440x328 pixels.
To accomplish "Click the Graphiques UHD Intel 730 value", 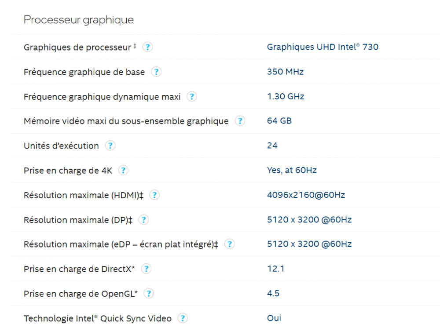I will 323,47.
